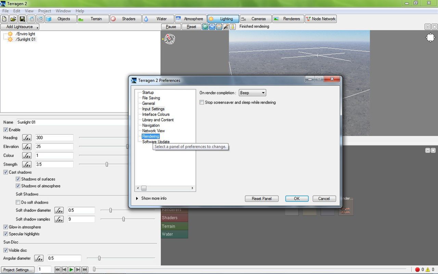Open the Help menu

[x=80, y=11]
